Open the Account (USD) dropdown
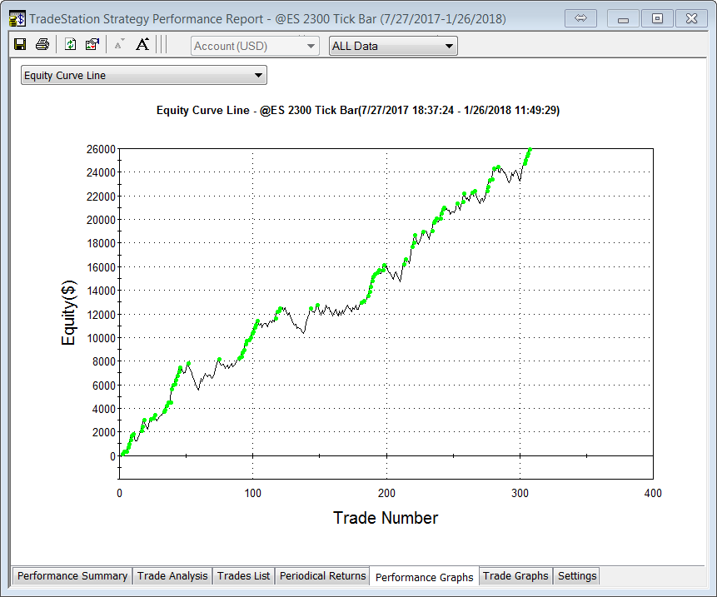The height and width of the screenshot is (597, 717). point(255,46)
